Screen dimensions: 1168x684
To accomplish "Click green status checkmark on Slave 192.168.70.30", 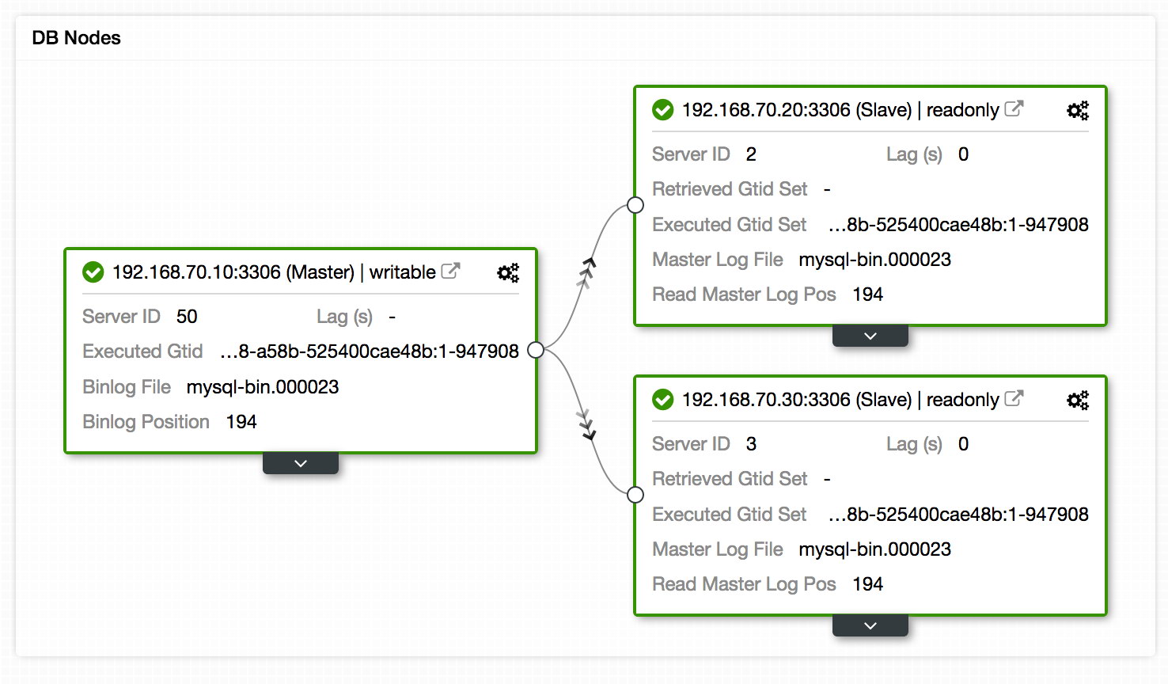I will coord(663,400).
